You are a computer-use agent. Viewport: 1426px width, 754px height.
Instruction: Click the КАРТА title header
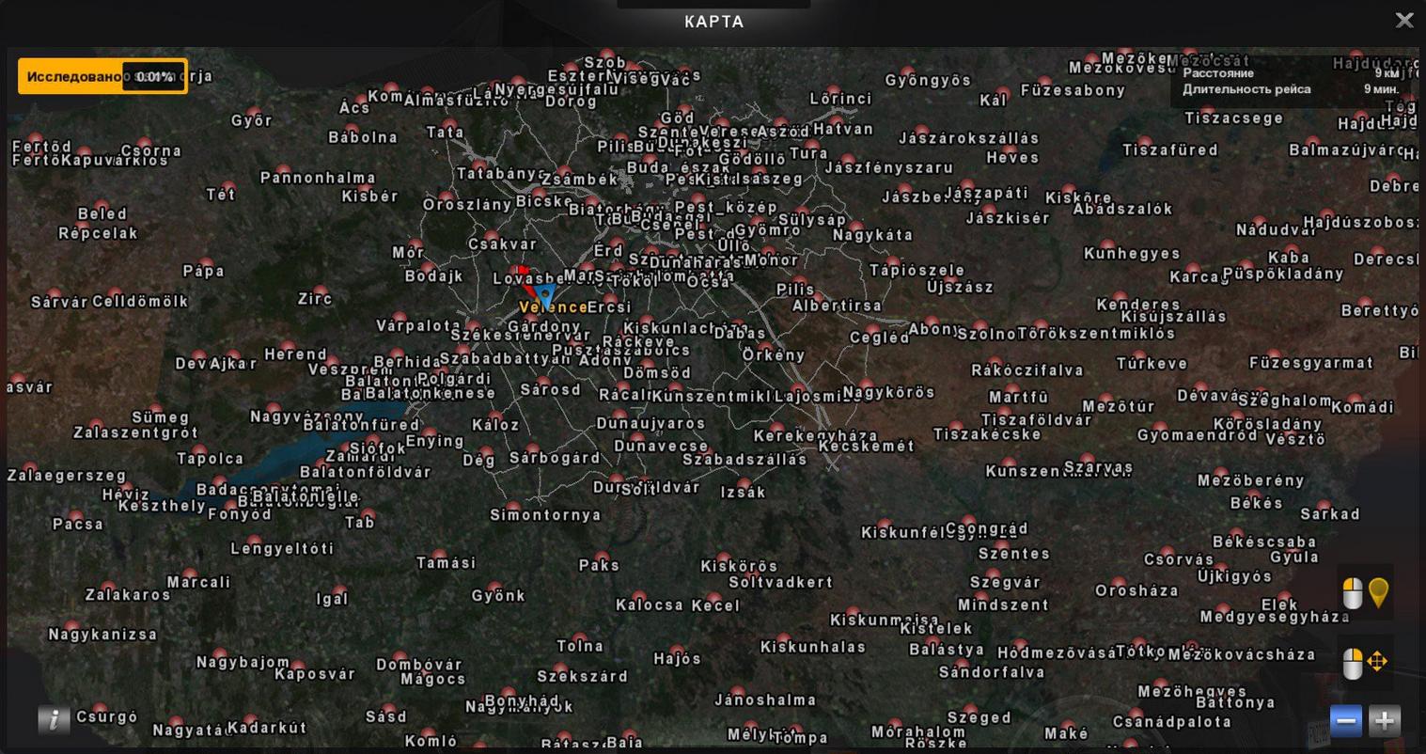click(x=713, y=22)
